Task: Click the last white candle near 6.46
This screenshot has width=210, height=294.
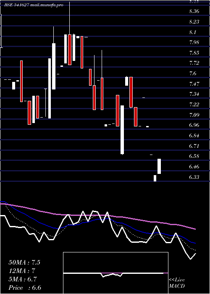Action: tap(159, 166)
